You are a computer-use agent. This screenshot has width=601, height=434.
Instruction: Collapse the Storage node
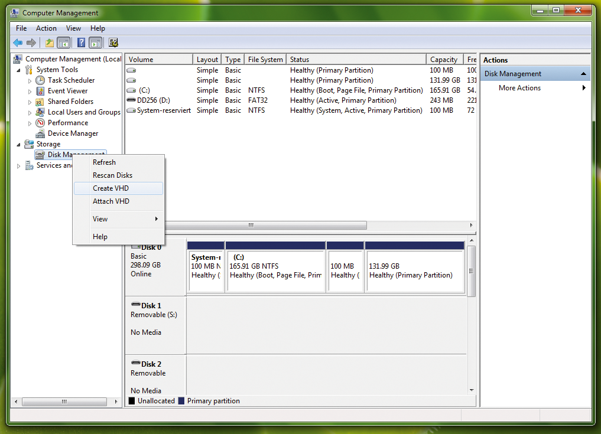tap(20, 143)
